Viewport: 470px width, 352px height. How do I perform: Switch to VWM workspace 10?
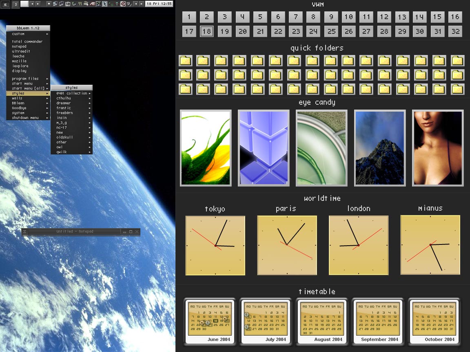click(x=348, y=17)
